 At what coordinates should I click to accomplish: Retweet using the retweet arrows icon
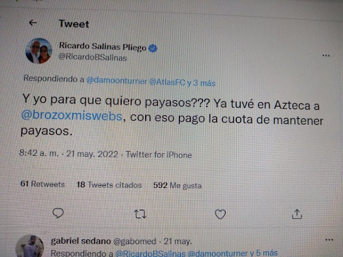(140, 214)
